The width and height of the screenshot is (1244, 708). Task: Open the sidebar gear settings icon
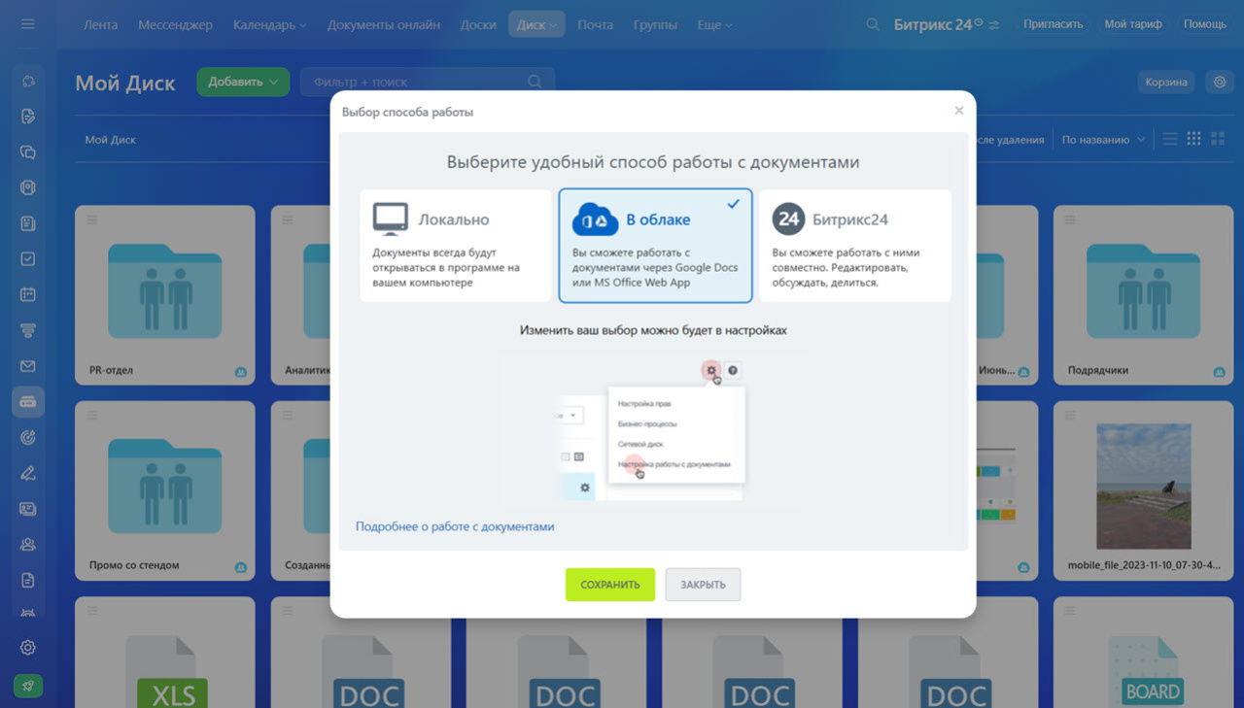coord(27,648)
